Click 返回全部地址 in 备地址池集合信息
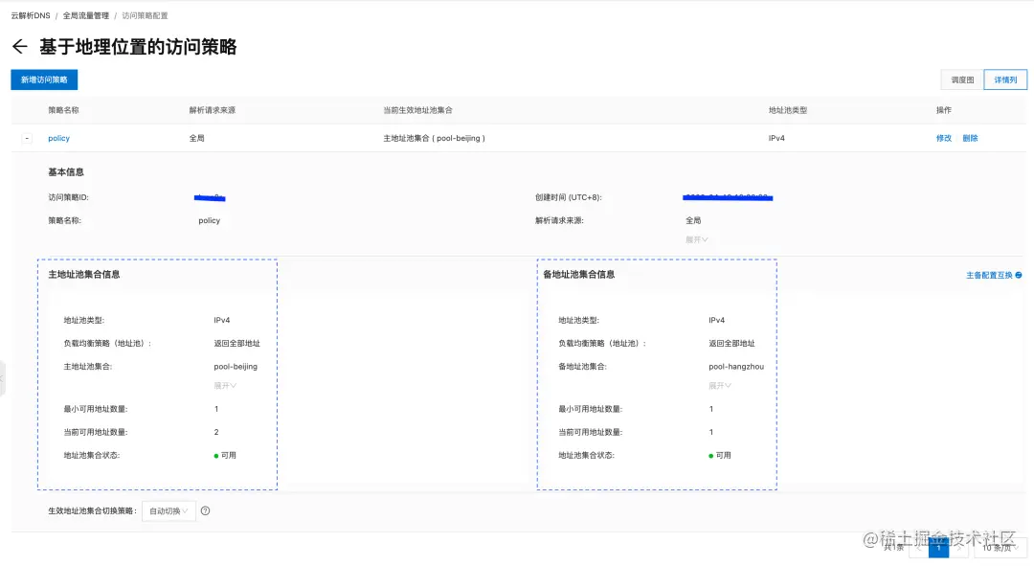The image size is (1034, 566). pos(731,344)
